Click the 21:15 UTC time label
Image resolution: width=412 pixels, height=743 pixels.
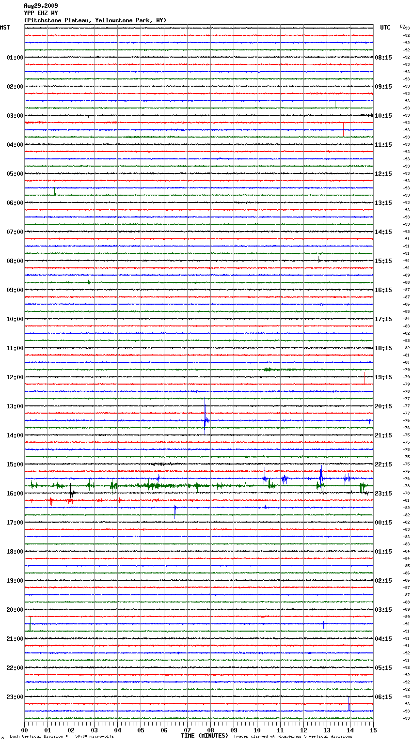tap(383, 435)
